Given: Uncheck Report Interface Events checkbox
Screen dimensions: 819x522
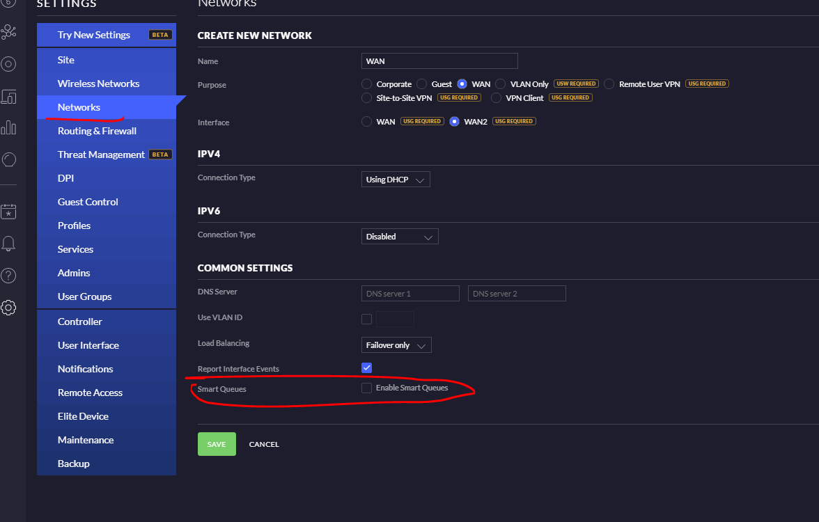Looking at the screenshot, I should (366, 367).
